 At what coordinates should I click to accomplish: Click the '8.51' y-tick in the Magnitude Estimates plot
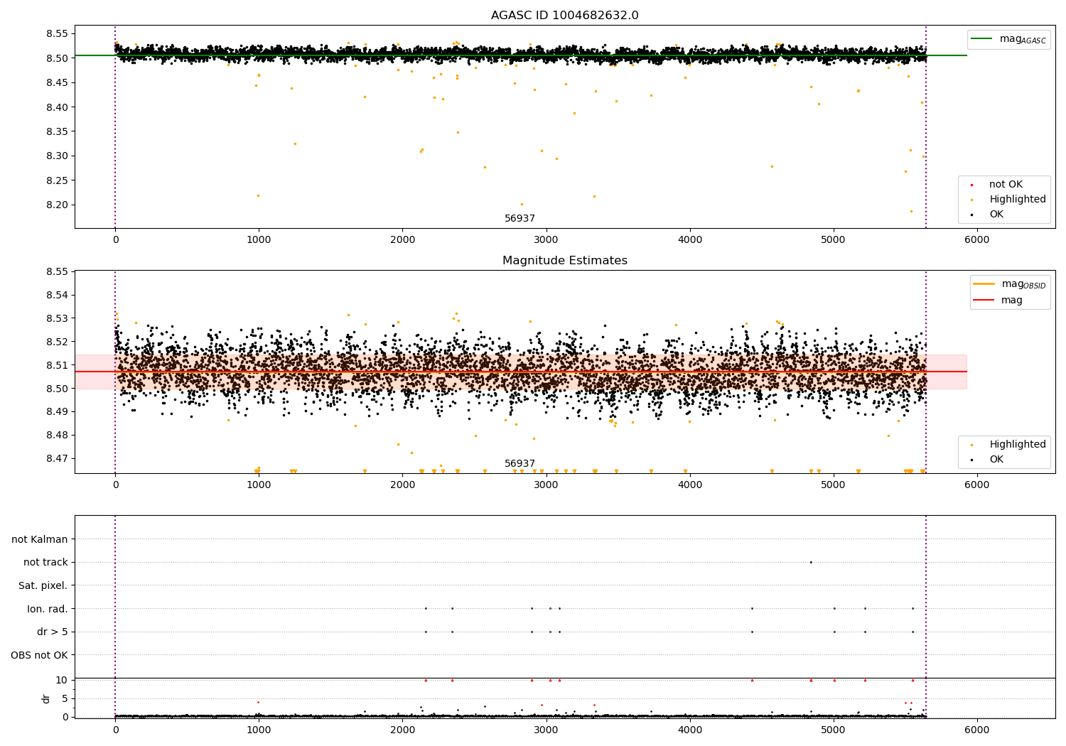tap(56, 366)
